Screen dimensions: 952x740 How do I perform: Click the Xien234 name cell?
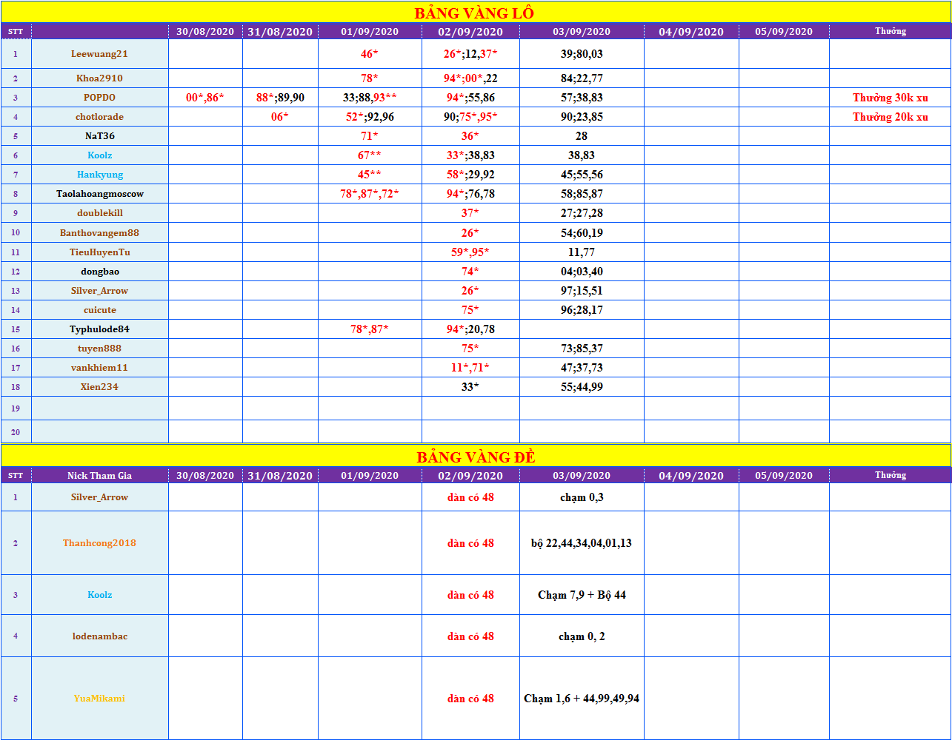[x=100, y=387]
